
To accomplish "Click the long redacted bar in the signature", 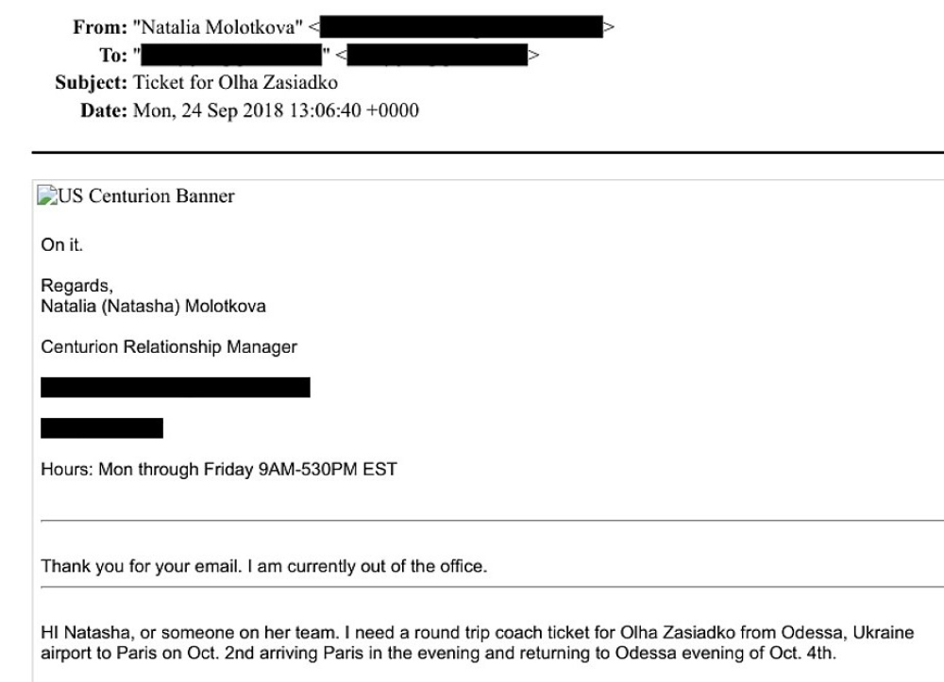I will coord(176,387).
